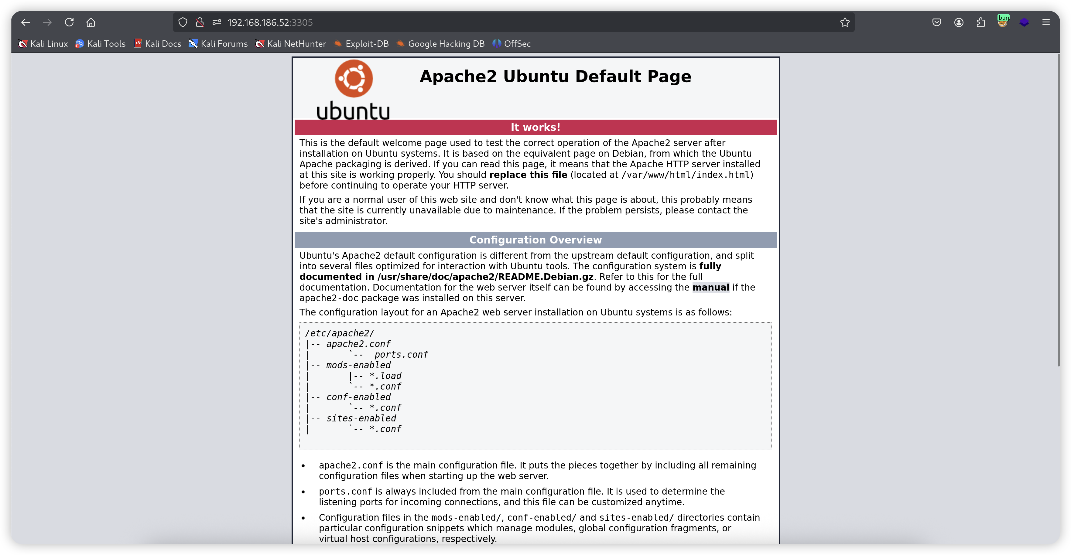Open Kali Forums bookmark
The image size is (1071, 555).
click(218, 44)
